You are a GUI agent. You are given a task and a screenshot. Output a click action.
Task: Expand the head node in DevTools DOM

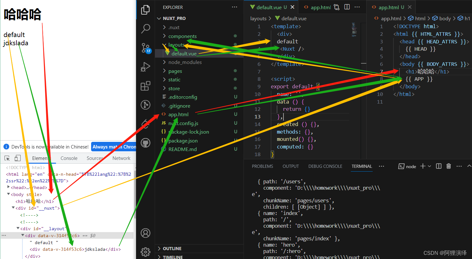pos(9,187)
